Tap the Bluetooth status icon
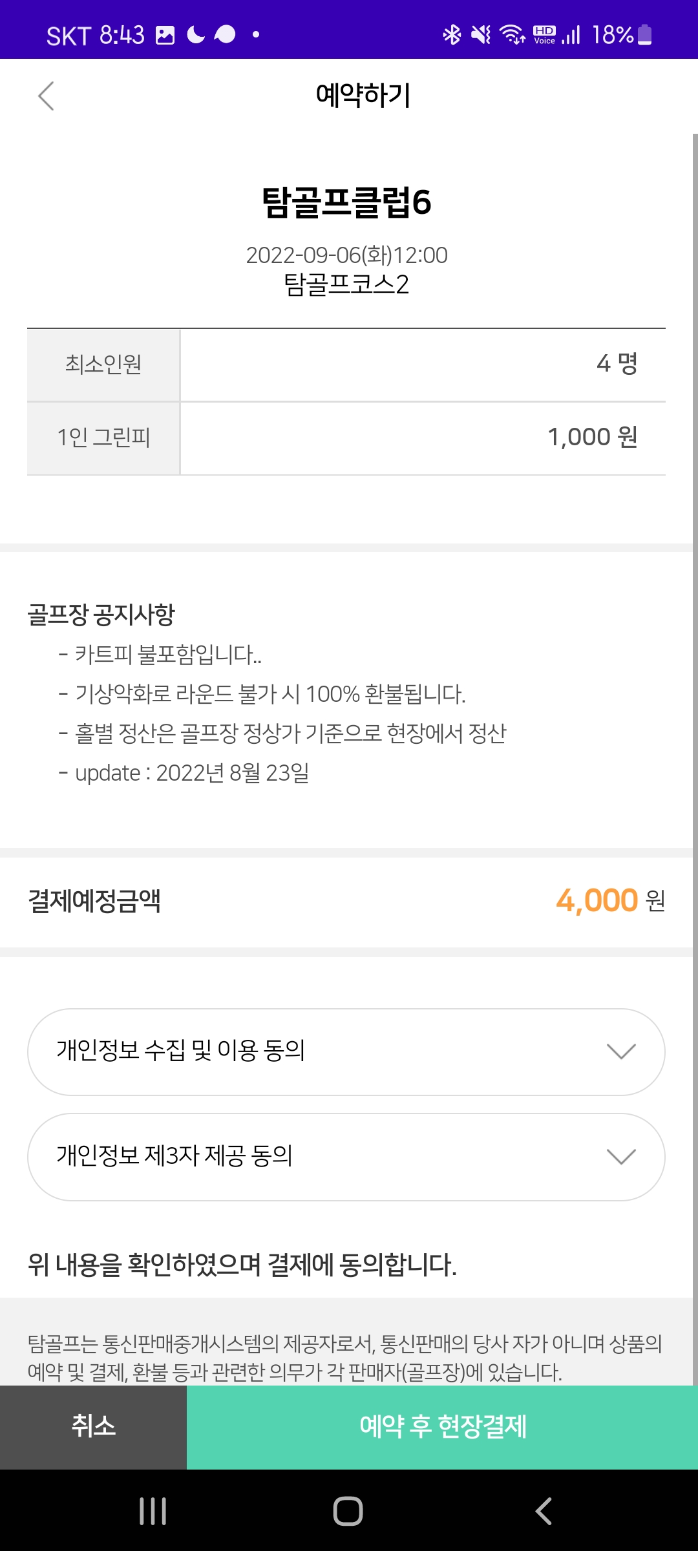The width and height of the screenshot is (698, 1551). pos(452,34)
